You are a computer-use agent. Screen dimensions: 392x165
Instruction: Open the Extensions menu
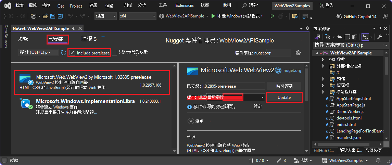185,5
